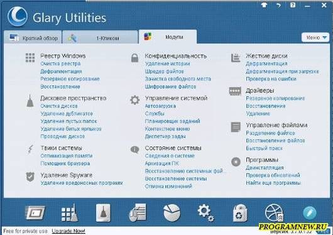Launch registry cleaner grid-and-broom toolbar icon
The height and width of the screenshot is (235, 333).
click(x=69, y=212)
